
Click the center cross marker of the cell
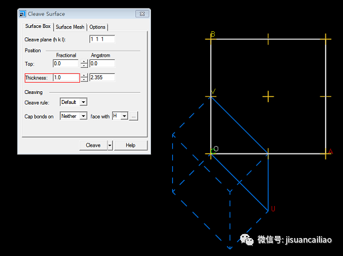(268, 97)
